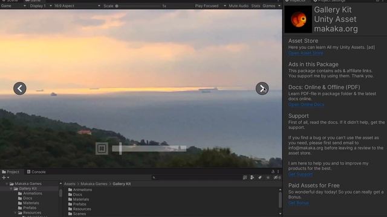Click the asset list scroll-up arrow
The height and width of the screenshot is (217, 387).
pyautogui.click(x=280, y=190)
